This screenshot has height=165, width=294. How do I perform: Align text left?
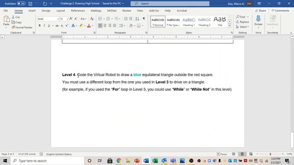tap(100, 26)
